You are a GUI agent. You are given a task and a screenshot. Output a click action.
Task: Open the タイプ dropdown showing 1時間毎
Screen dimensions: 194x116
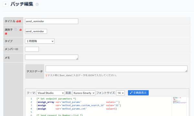pyautogui.click(x=40, y=41)
